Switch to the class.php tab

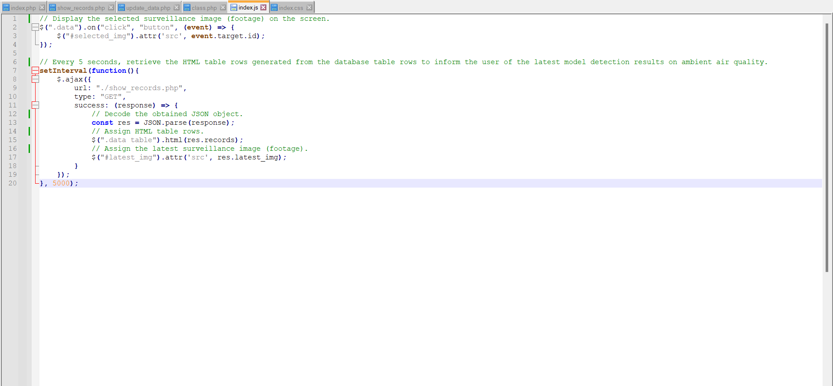click(x=204, y=8)
